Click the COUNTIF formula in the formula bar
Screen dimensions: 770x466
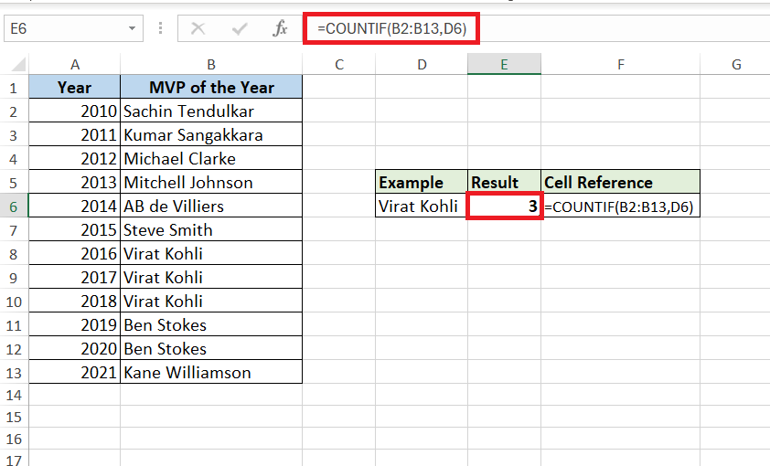click(391, 28)
